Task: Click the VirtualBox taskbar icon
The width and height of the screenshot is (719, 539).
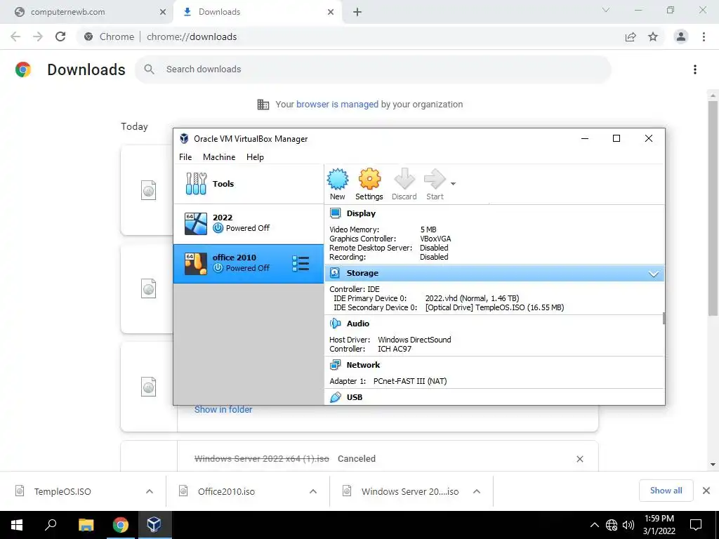Action: (154, 525)
